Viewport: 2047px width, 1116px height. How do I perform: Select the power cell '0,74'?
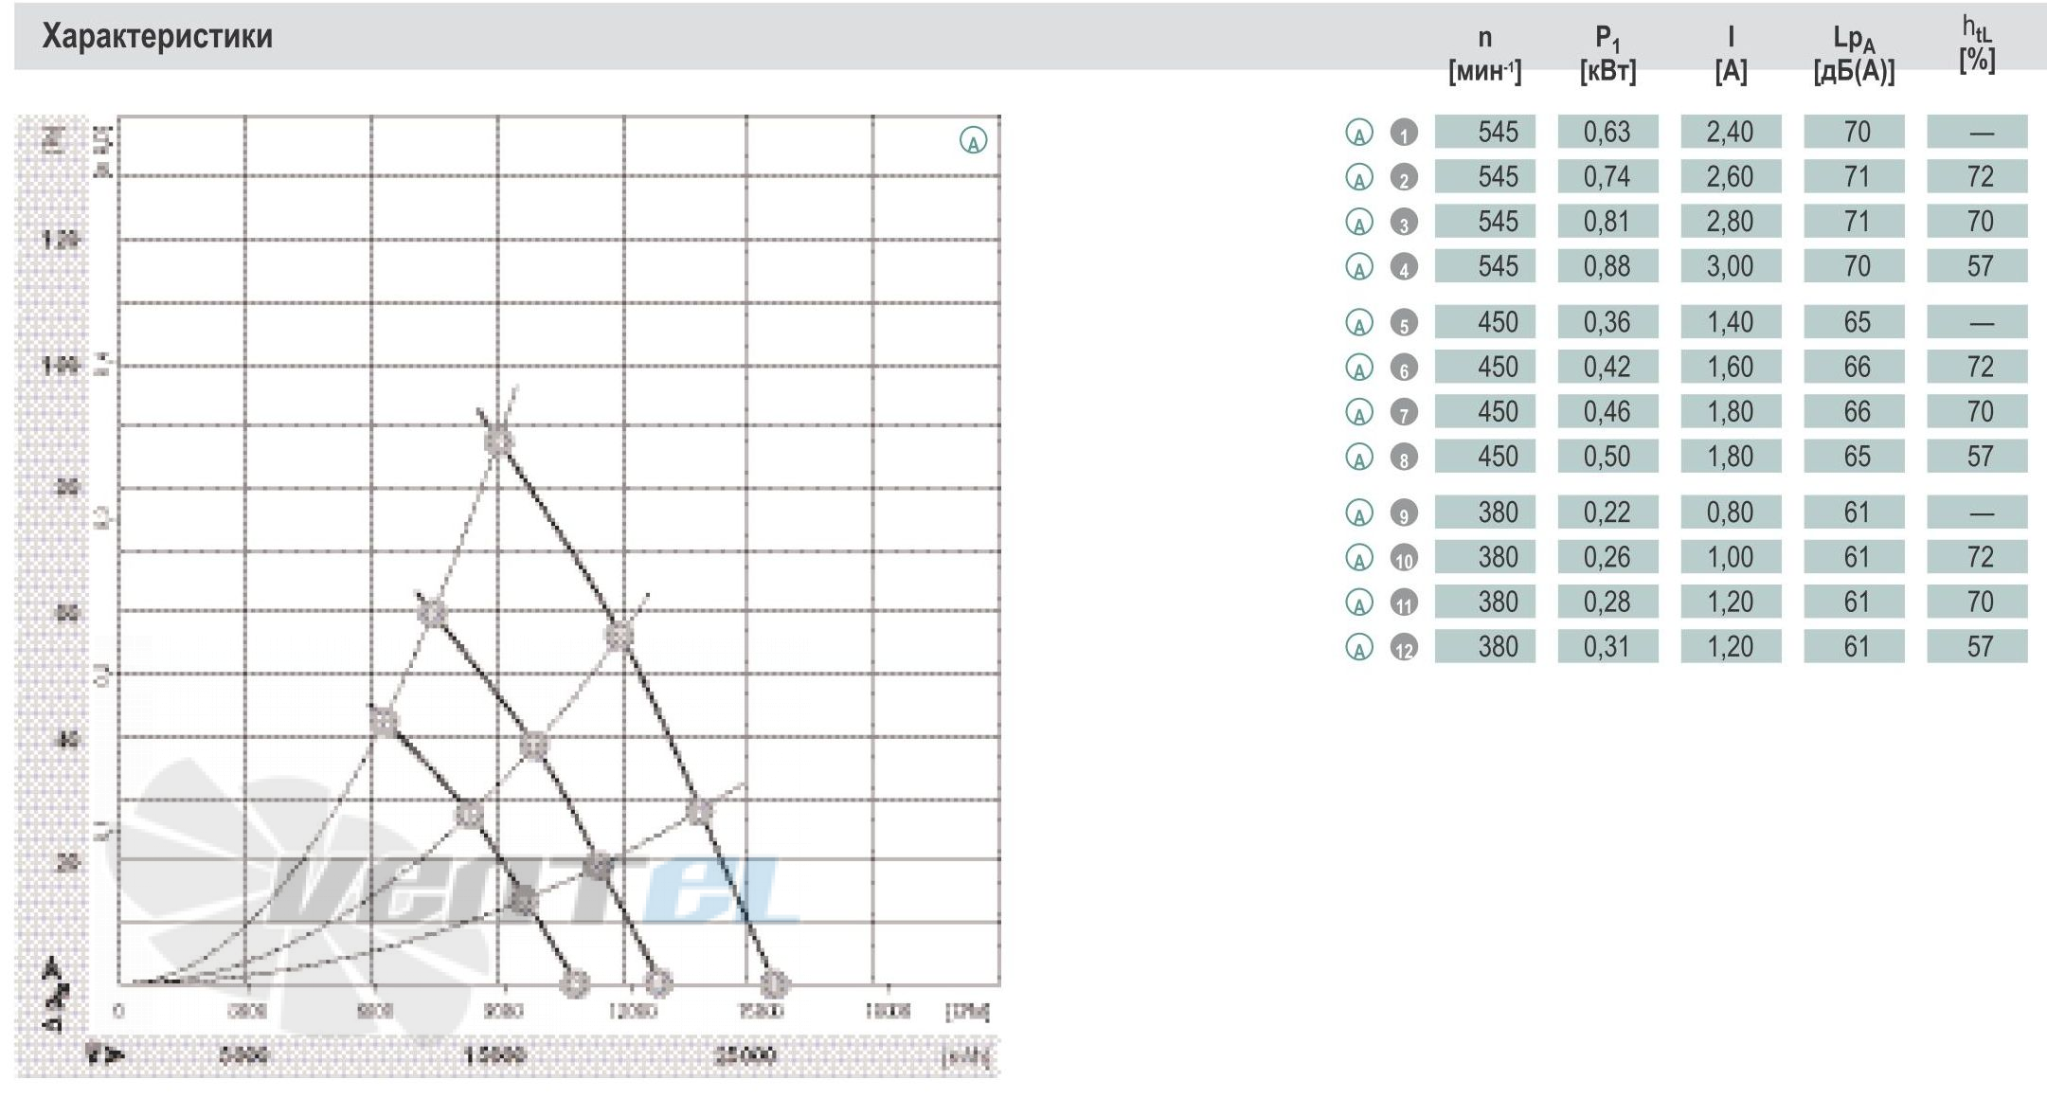click(x=1607, y=176)
